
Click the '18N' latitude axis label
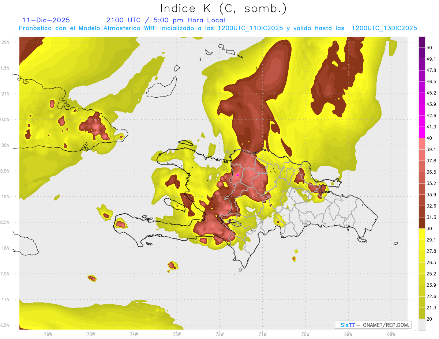click(x=6, y=248)
